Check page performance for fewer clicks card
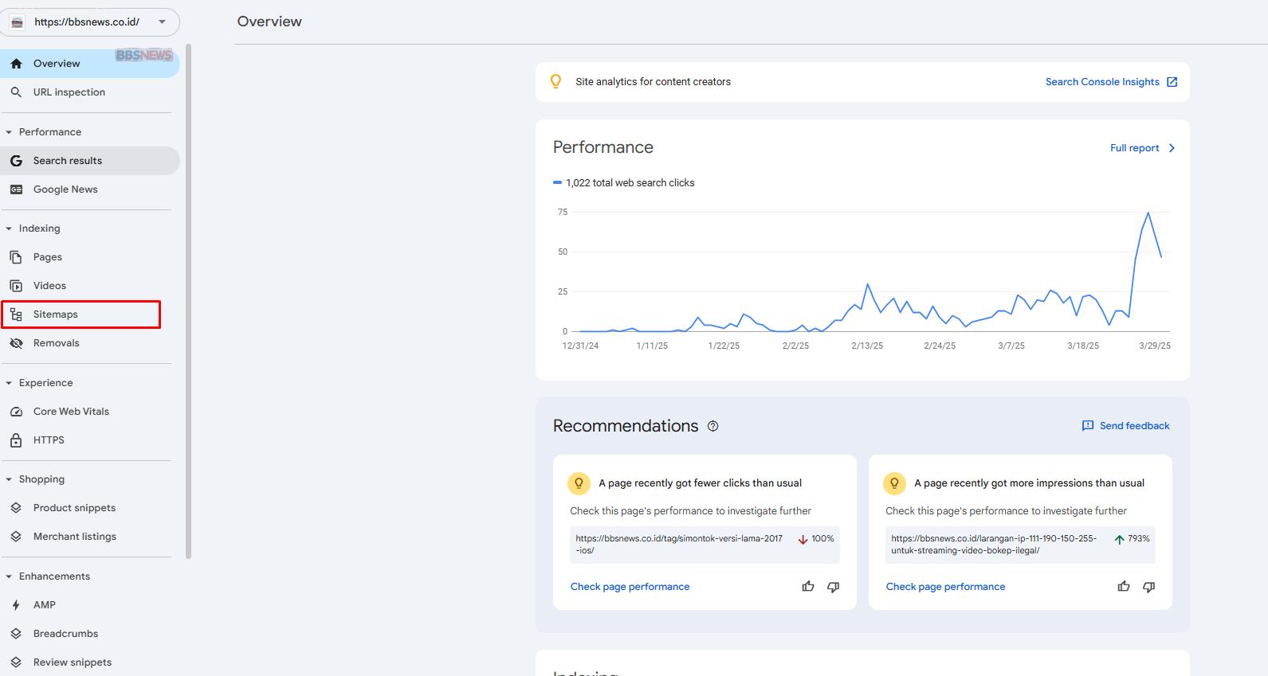The height and width of the screenshot is (676, 1268). (630, 587)
